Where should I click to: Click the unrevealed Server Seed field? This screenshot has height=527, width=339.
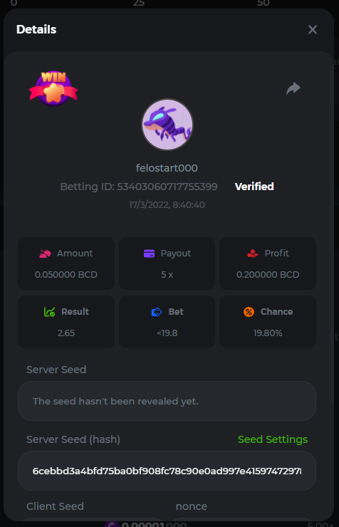(x=167, y=401)
